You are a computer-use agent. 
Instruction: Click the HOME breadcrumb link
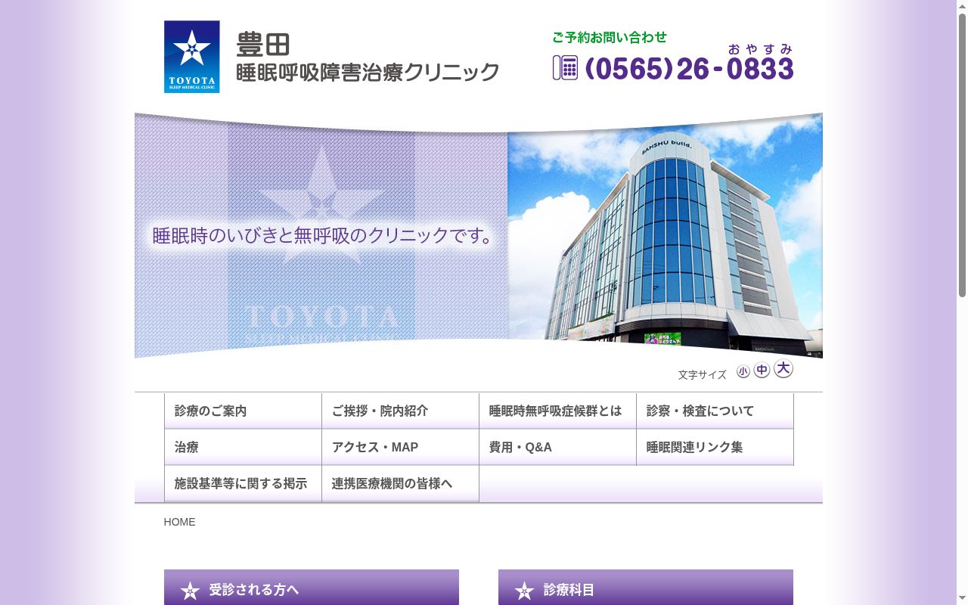pos(179,522)
